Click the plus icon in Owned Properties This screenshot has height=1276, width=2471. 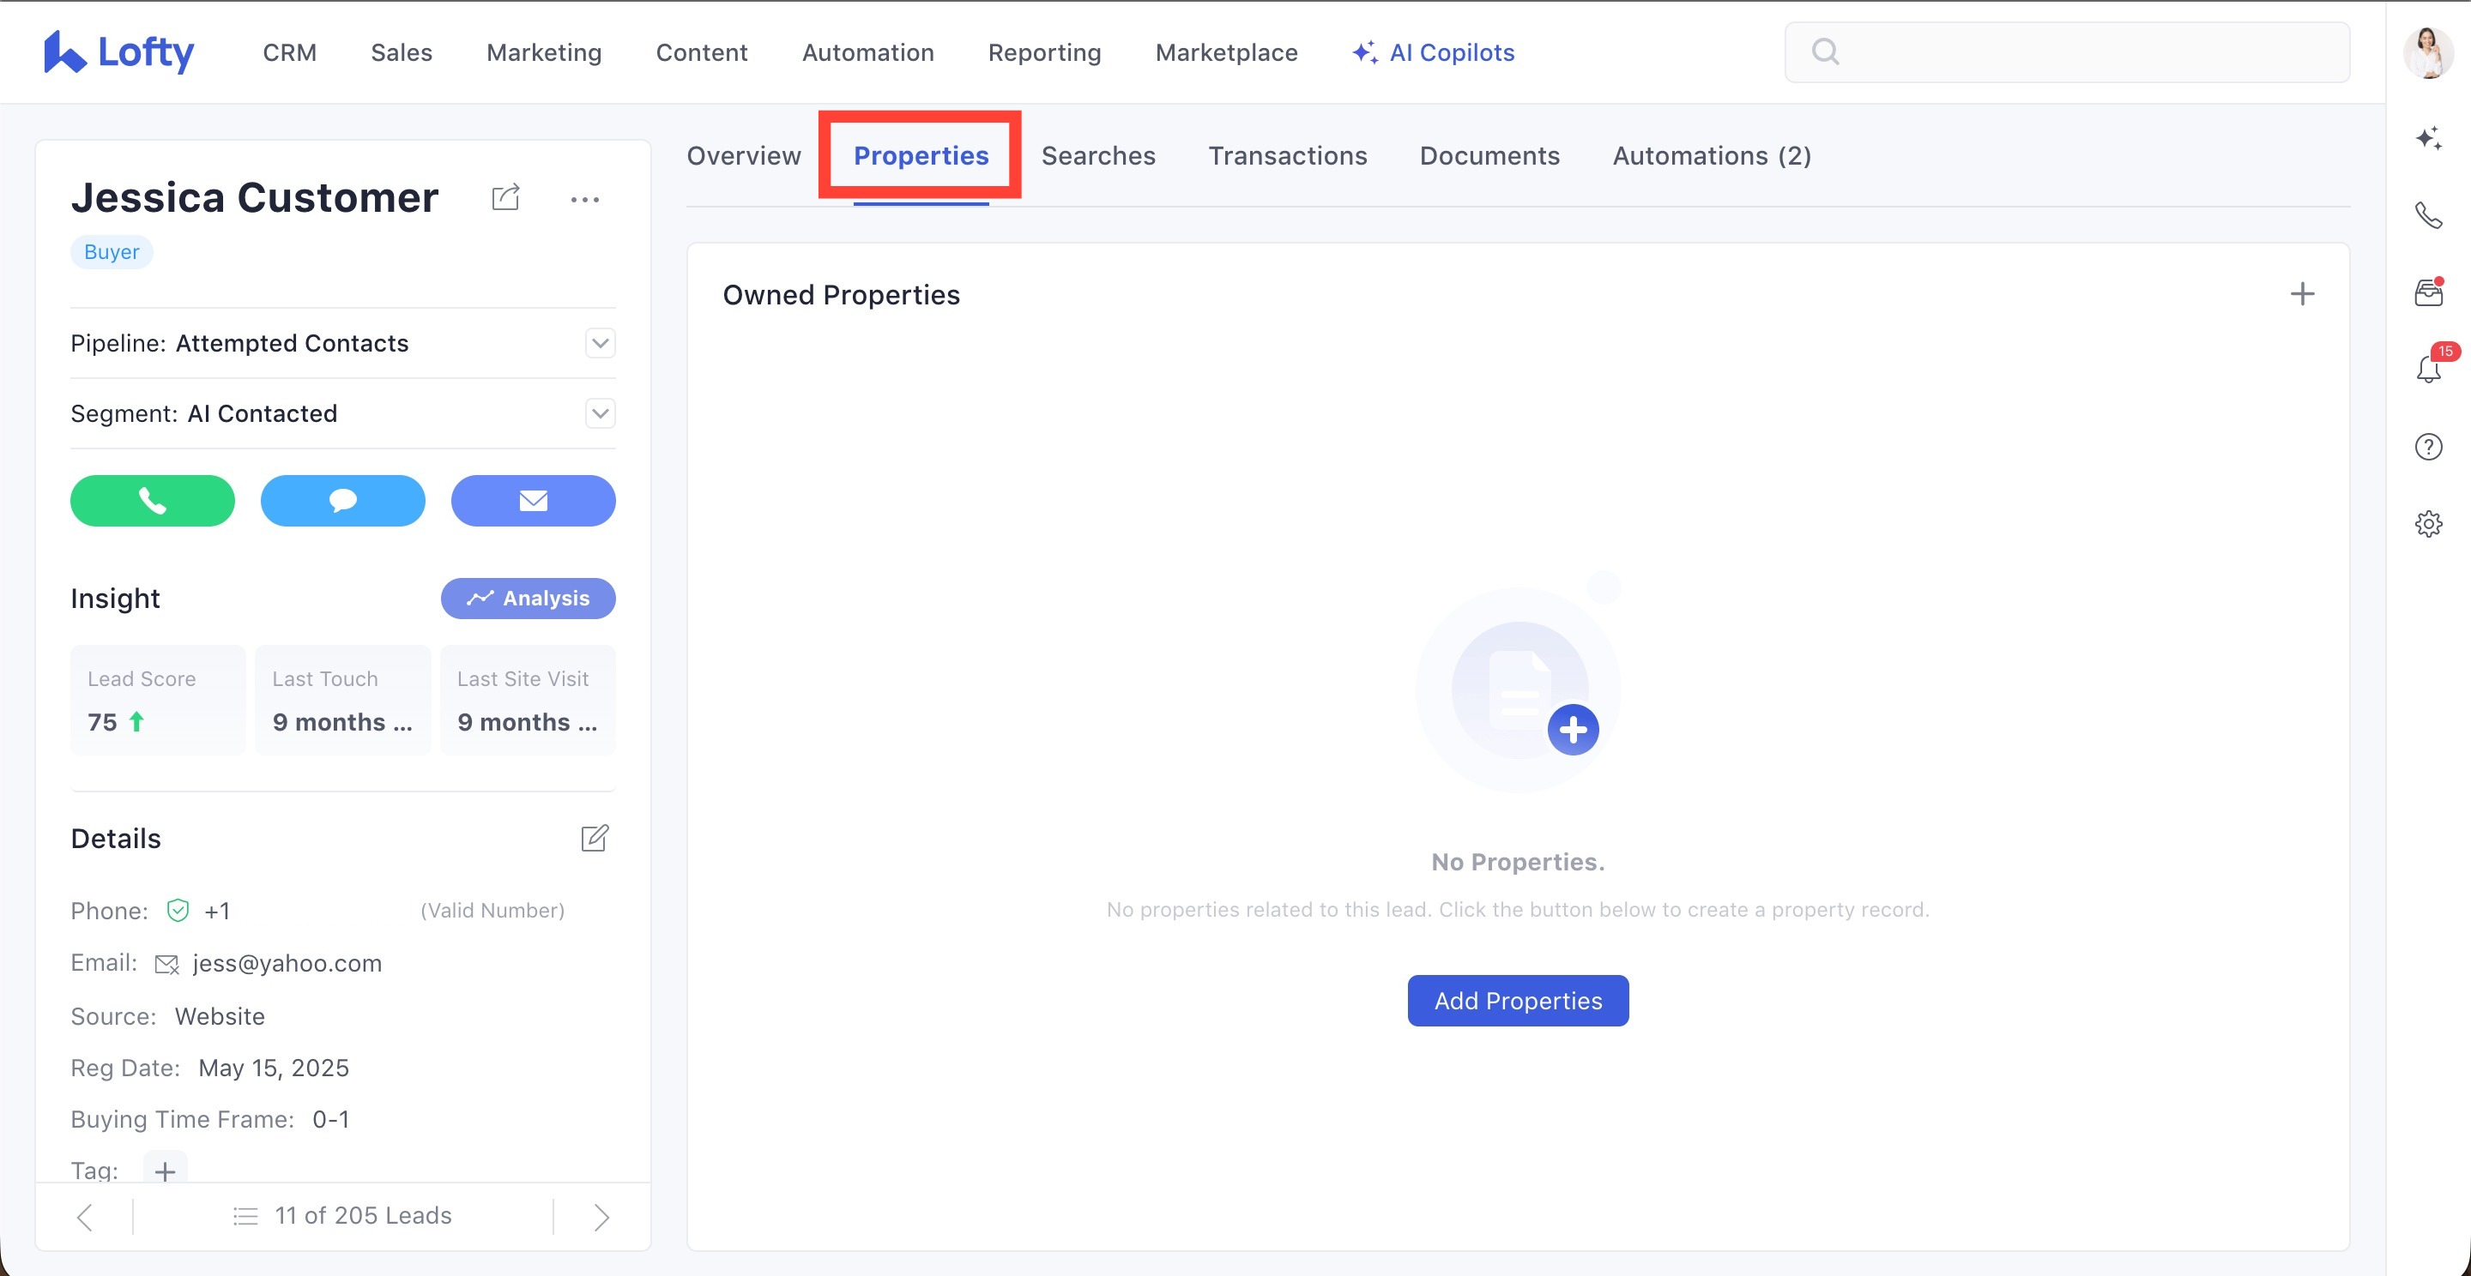2301,294
